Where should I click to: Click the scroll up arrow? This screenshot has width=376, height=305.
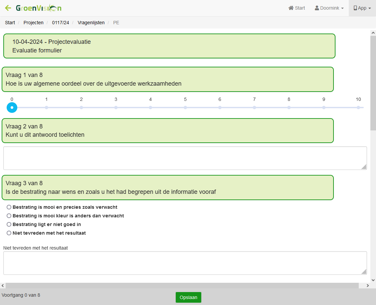pyautogui.click(x=373, y=33)
